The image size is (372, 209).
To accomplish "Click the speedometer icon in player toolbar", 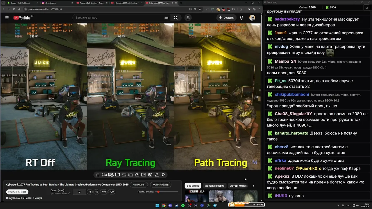I will pos(137,175).
